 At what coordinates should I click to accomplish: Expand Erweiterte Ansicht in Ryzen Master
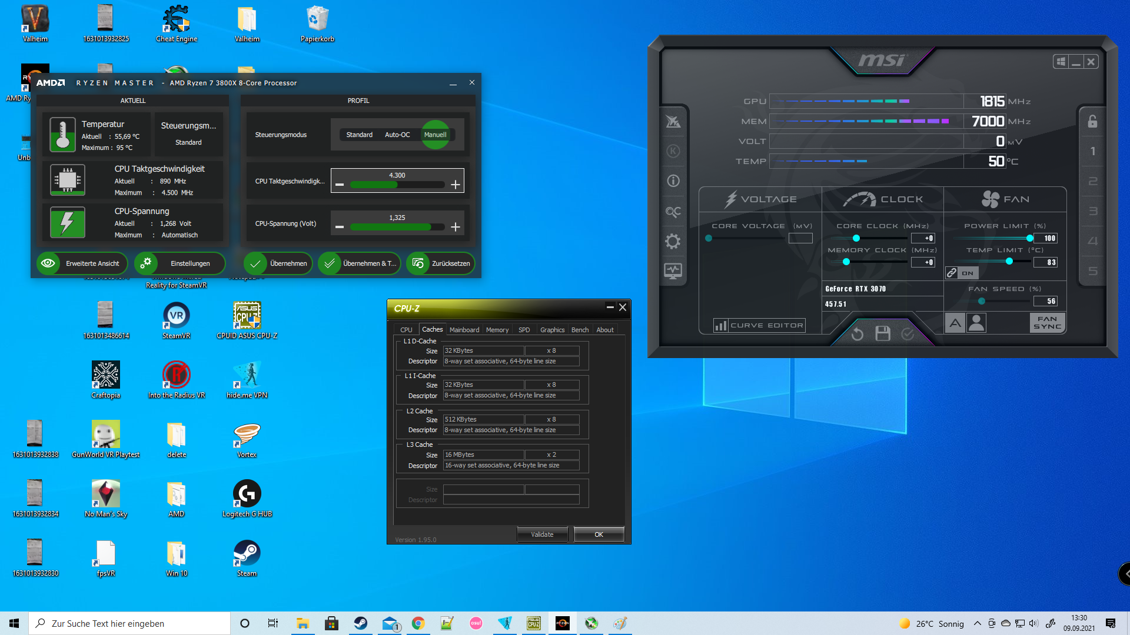coord(82,263)
